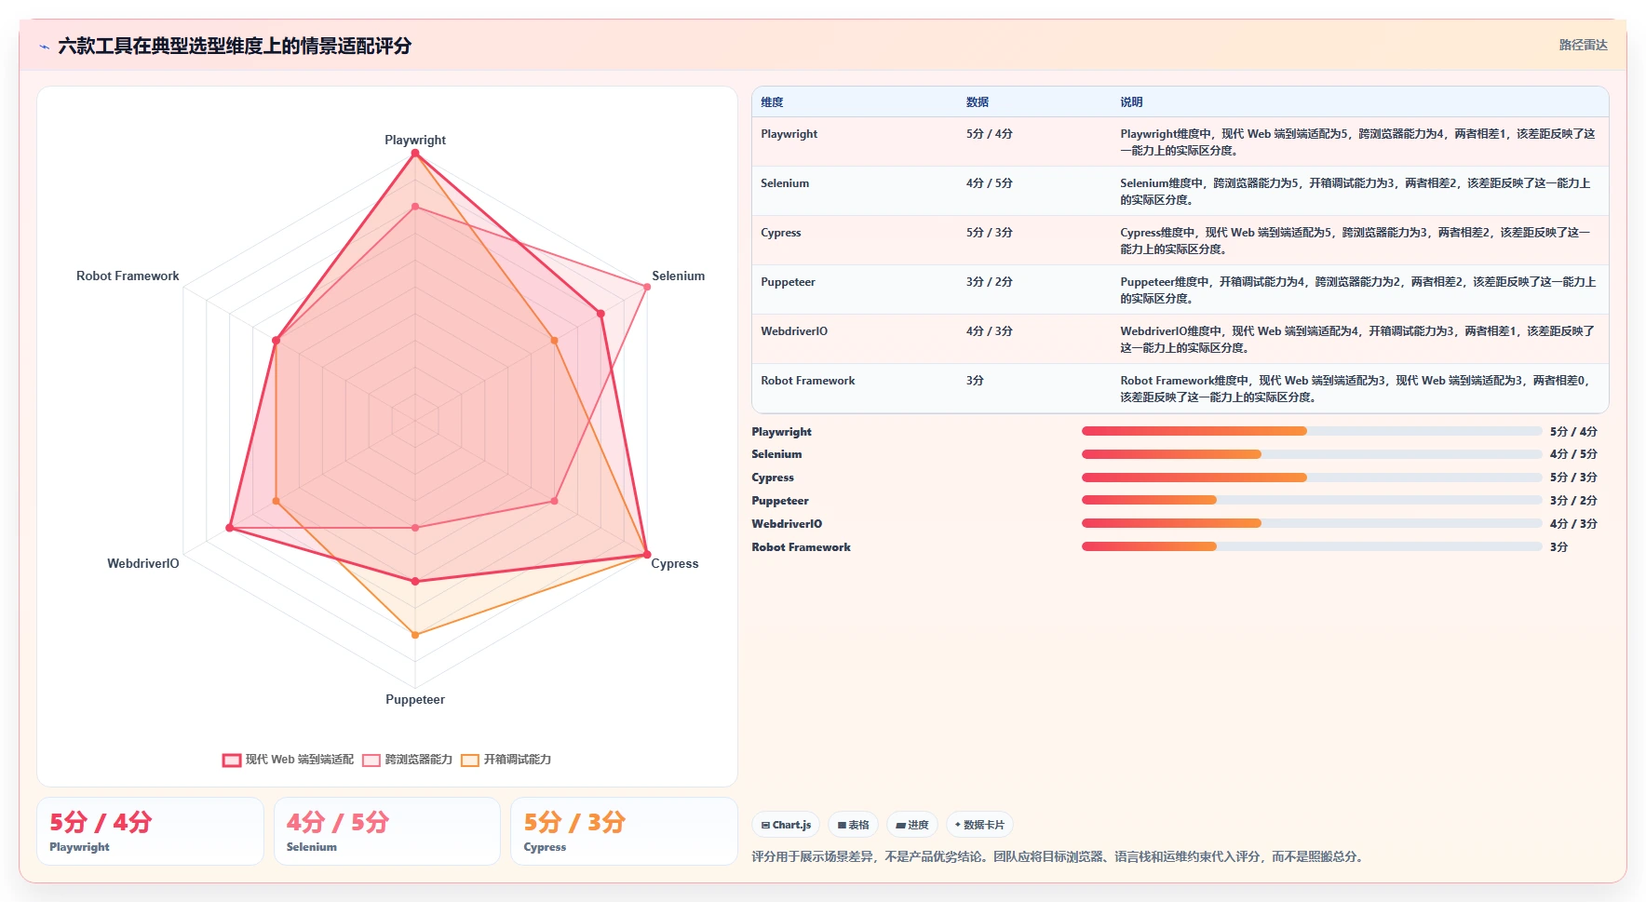The image size is (1646, 902).
Task: Click the Selenium progress bar
Action: coord(1311,454)
